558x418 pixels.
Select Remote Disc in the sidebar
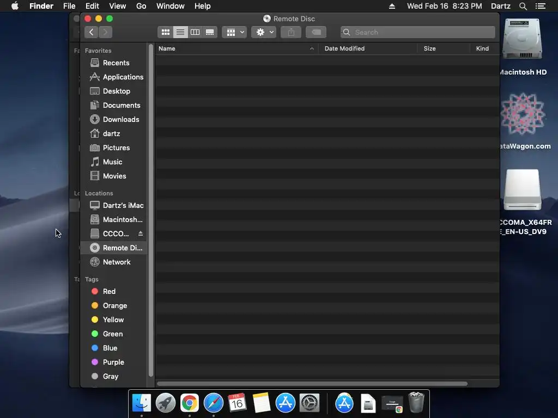tap(114, 248)
